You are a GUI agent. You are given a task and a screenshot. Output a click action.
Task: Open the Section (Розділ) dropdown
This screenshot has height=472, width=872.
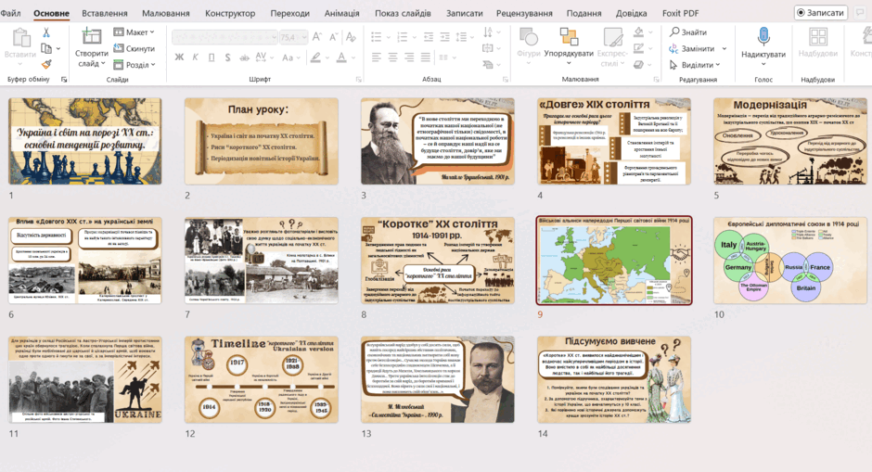pos(134,65)
